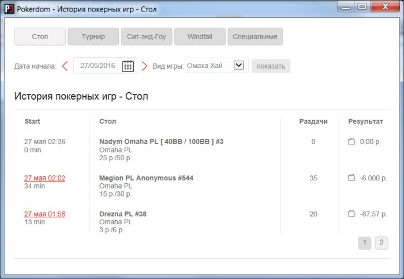Click the Pokerdom logo in title bar
Screen dimensions: 404x279
point(10,9)
